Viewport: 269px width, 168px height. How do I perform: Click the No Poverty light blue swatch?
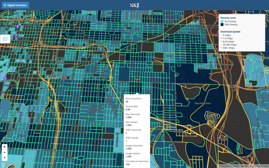click(x=222, y=21)
